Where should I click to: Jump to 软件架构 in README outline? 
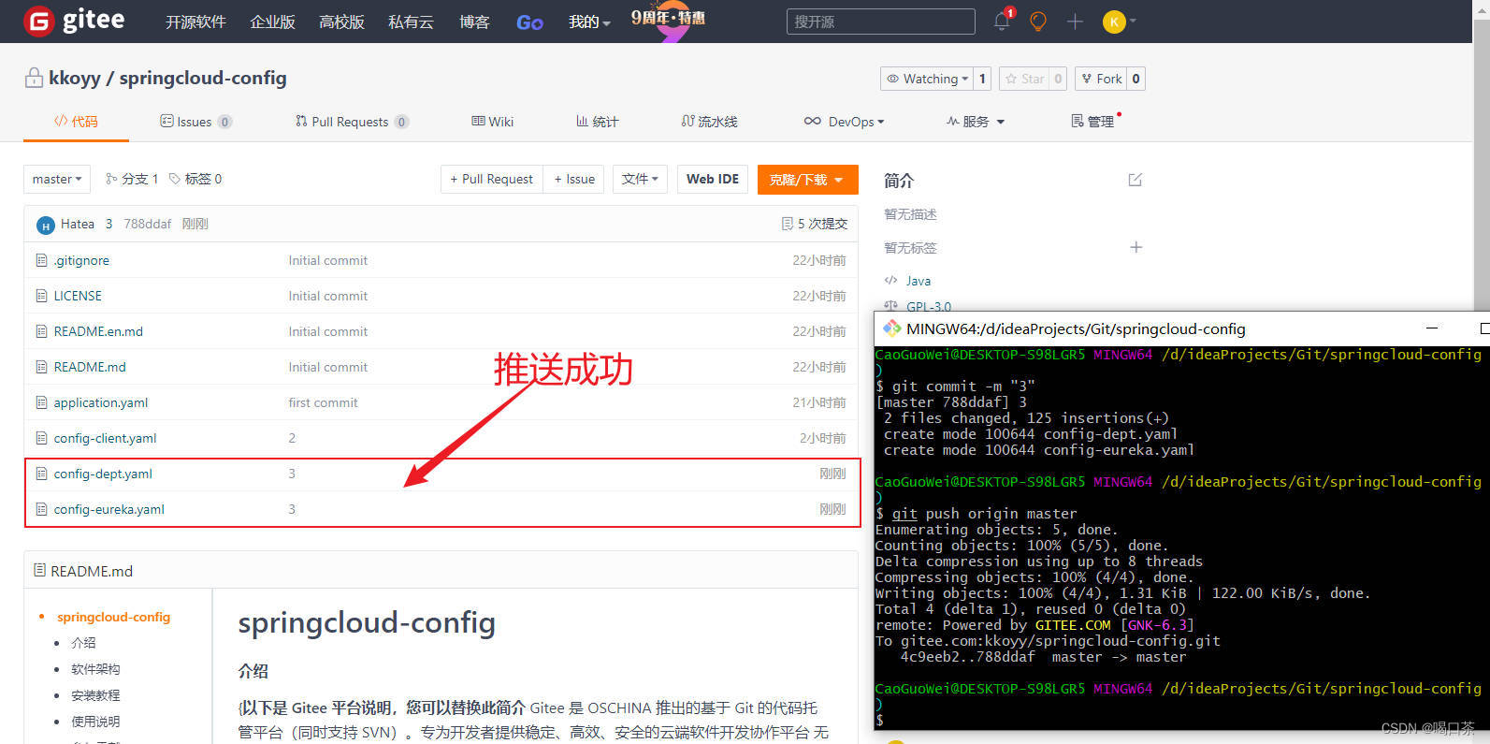[95, 669]
